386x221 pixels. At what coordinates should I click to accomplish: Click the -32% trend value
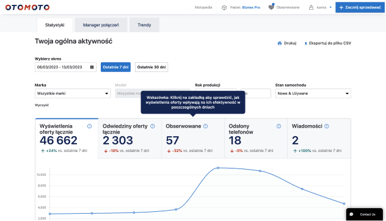pos(177,151)
